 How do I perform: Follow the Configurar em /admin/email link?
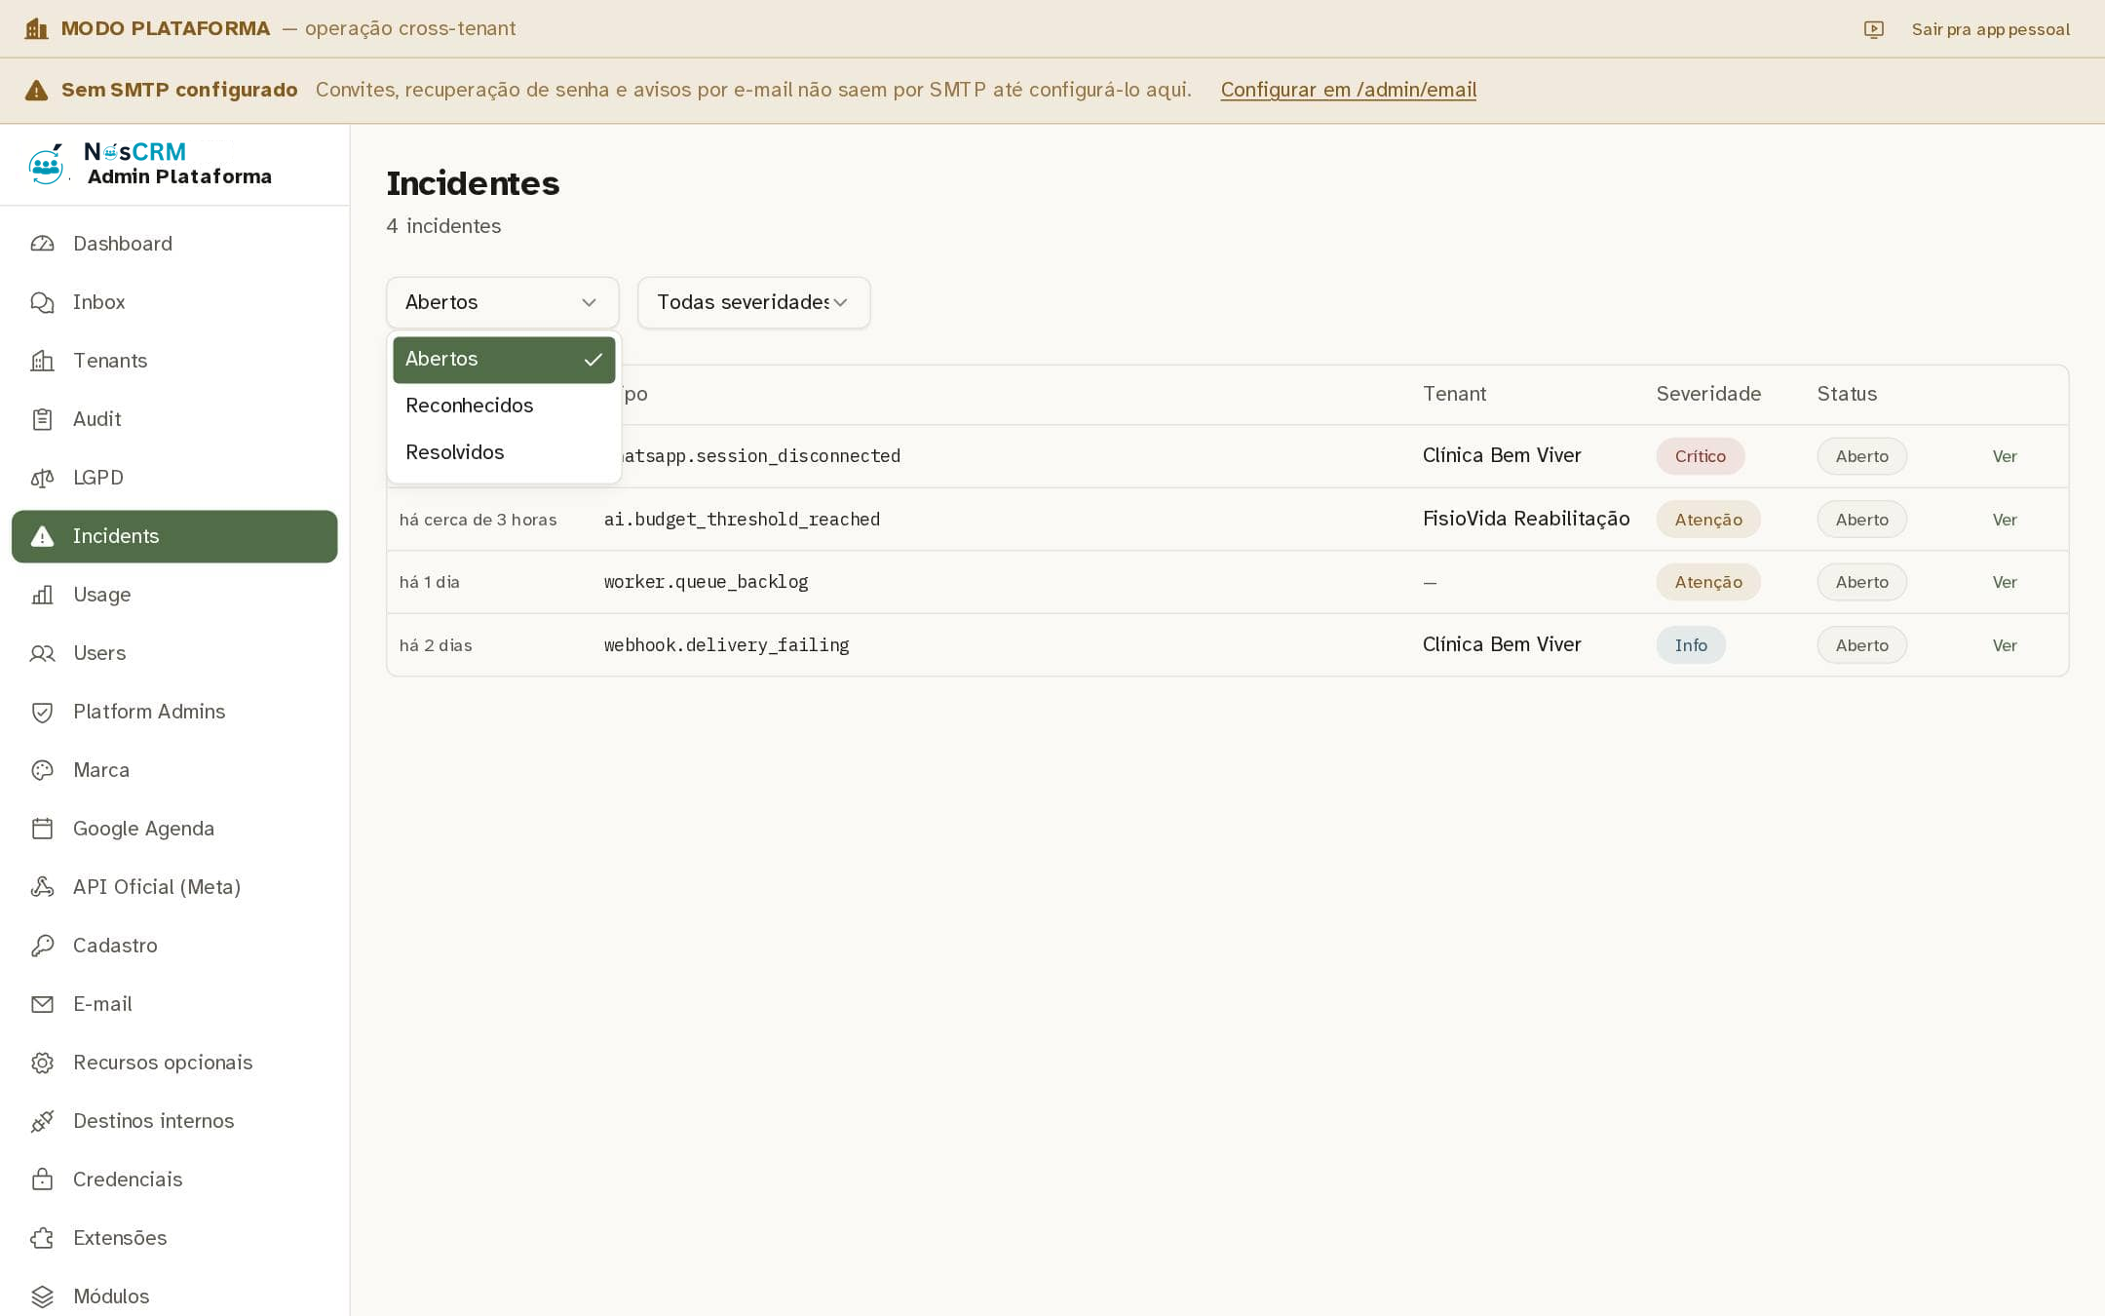(1348, 90)
